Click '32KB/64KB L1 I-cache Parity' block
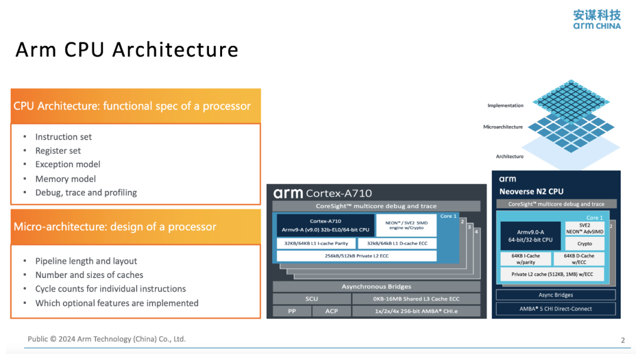Image resolution: width=636 pixels, height=354 pixels. pyautogui.click(x=316, y=244)
